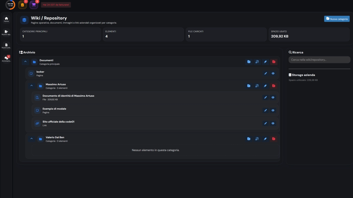353x198 pixels.
Task: Open the clipboard checklist notifications icon
Action: [x=22, y=5]
